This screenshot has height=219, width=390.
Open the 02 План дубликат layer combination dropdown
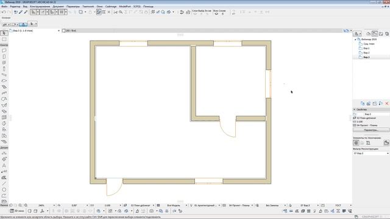[x=153, y=206]
